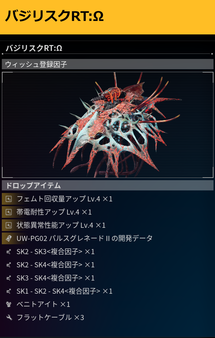Click the factor icon beside SK2 - SK4 複合因子
The width and height of the screenshot is (215, 338).
(9, 265)
